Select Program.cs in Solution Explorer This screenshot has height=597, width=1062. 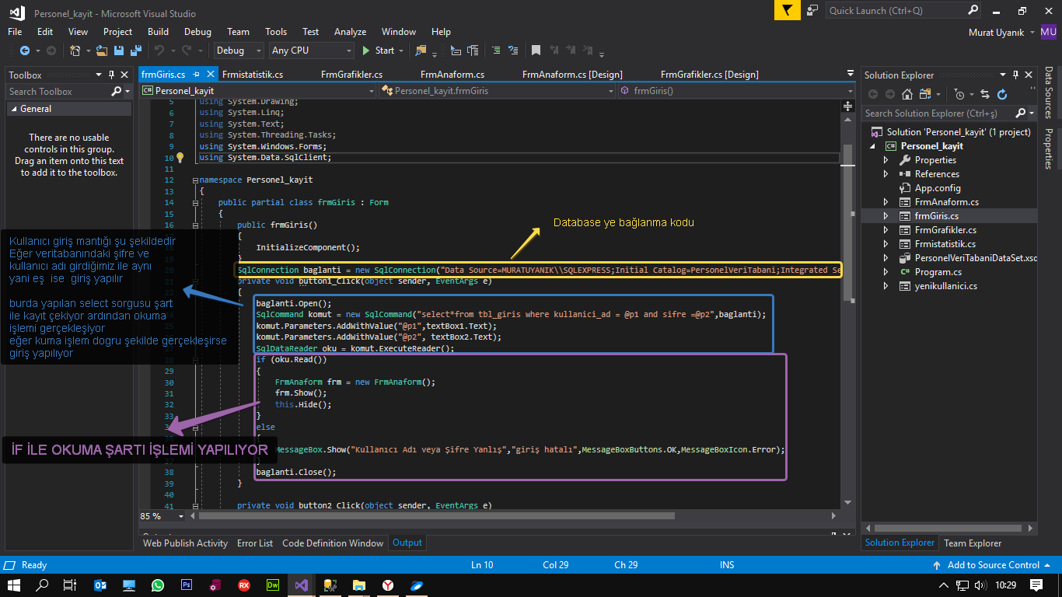(x=938, y=272)
